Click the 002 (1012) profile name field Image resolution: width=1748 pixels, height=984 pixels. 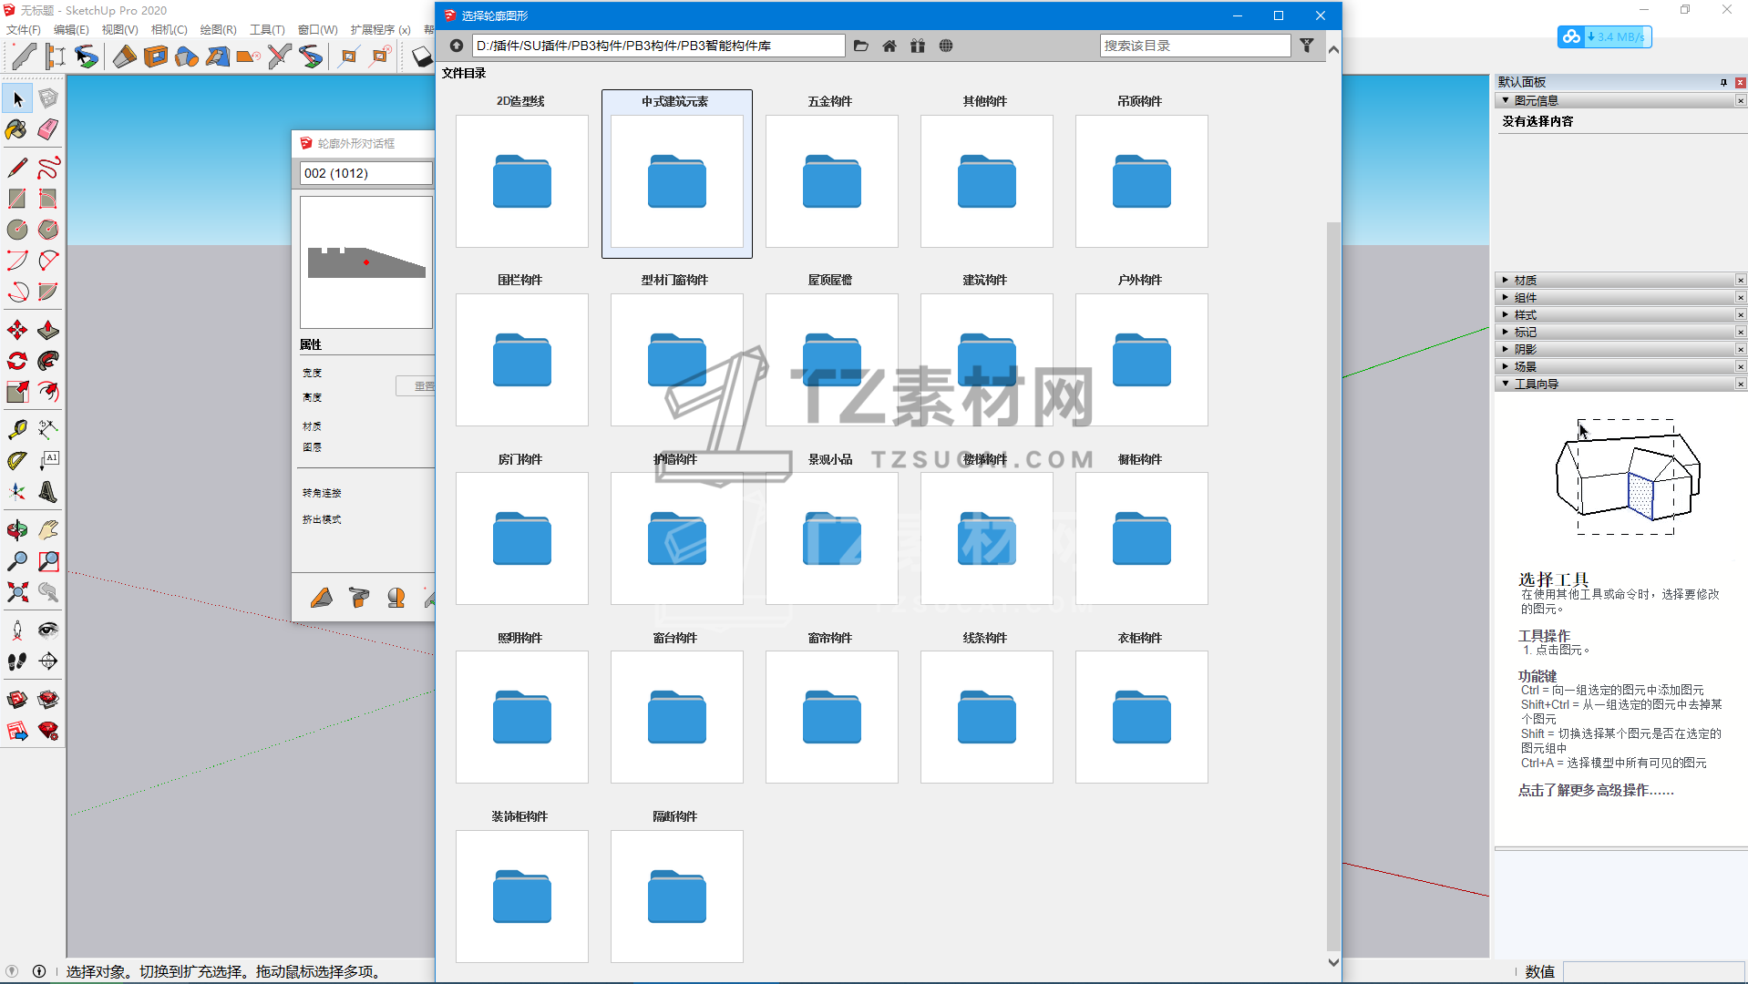point(366,173)
